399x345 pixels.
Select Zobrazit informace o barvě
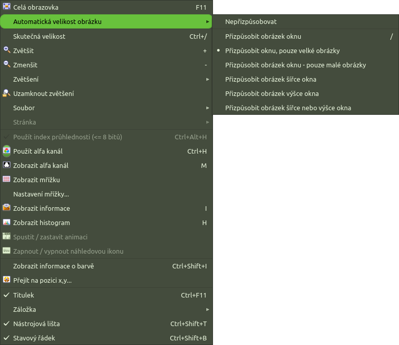pyautogui.click(x=107, y=266)
